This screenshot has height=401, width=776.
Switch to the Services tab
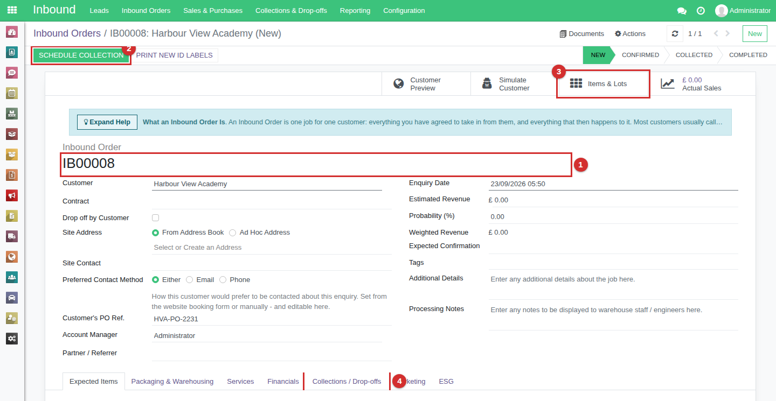pos(240,382)
